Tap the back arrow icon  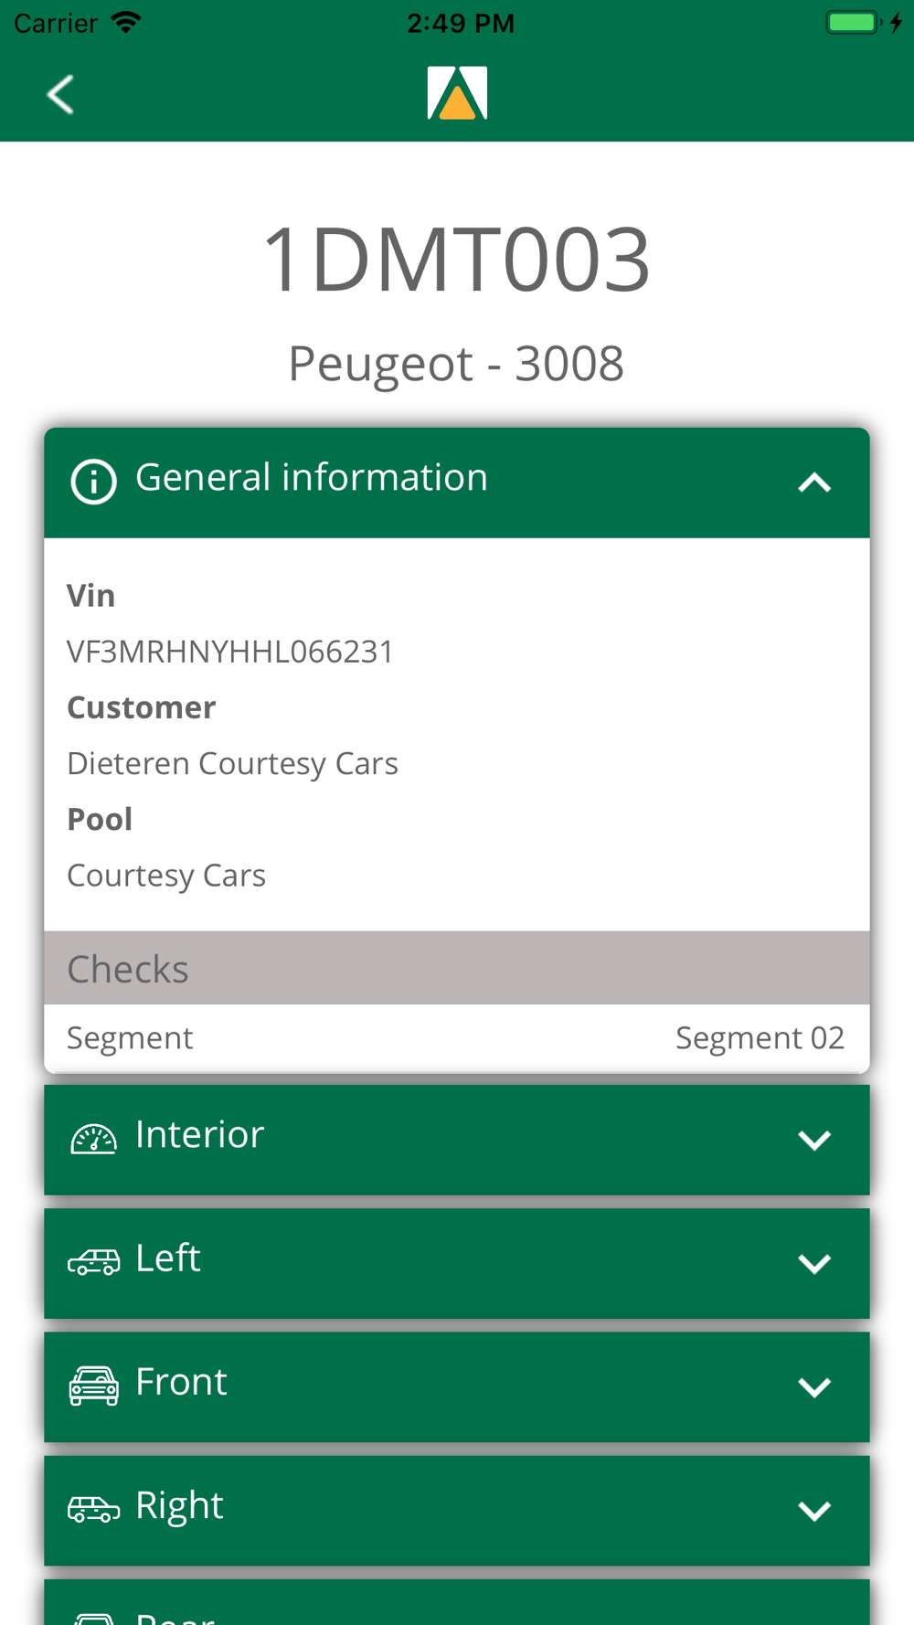(x=60, y=94)
